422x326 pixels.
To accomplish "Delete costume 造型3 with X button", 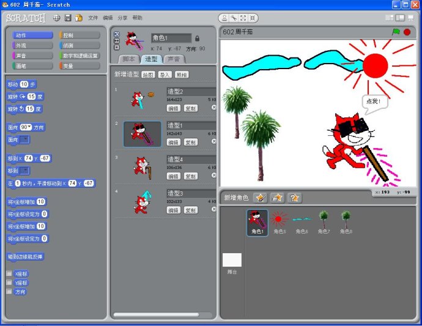I will [213, 209].
